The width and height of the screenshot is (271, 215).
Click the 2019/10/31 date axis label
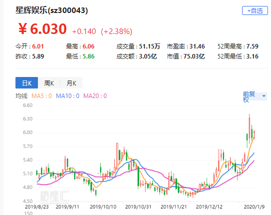coord(138,206)
